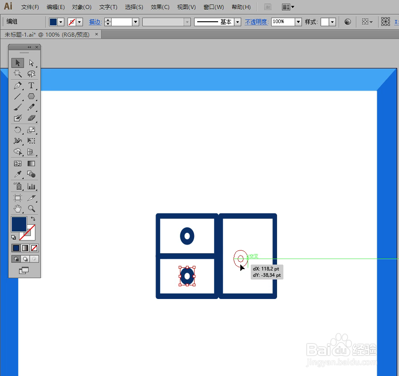Select the Blend tool

(x=31, y=174)
